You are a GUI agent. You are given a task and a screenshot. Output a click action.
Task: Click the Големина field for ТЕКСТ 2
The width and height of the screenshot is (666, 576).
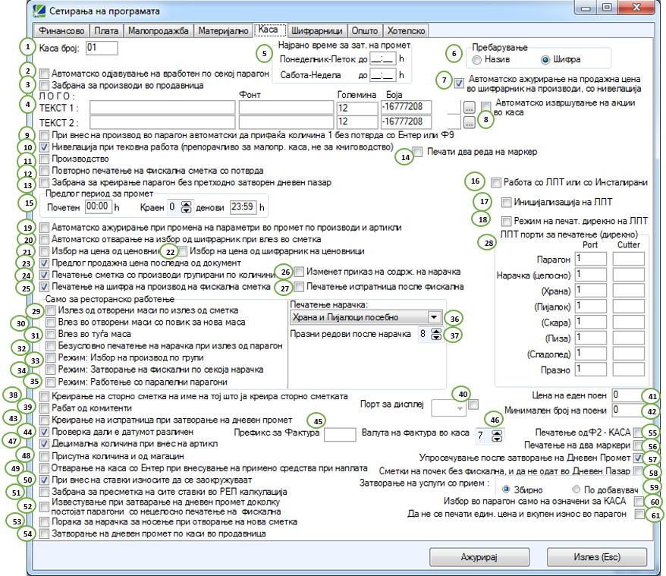pyautogui.click(x=357, y=122)
